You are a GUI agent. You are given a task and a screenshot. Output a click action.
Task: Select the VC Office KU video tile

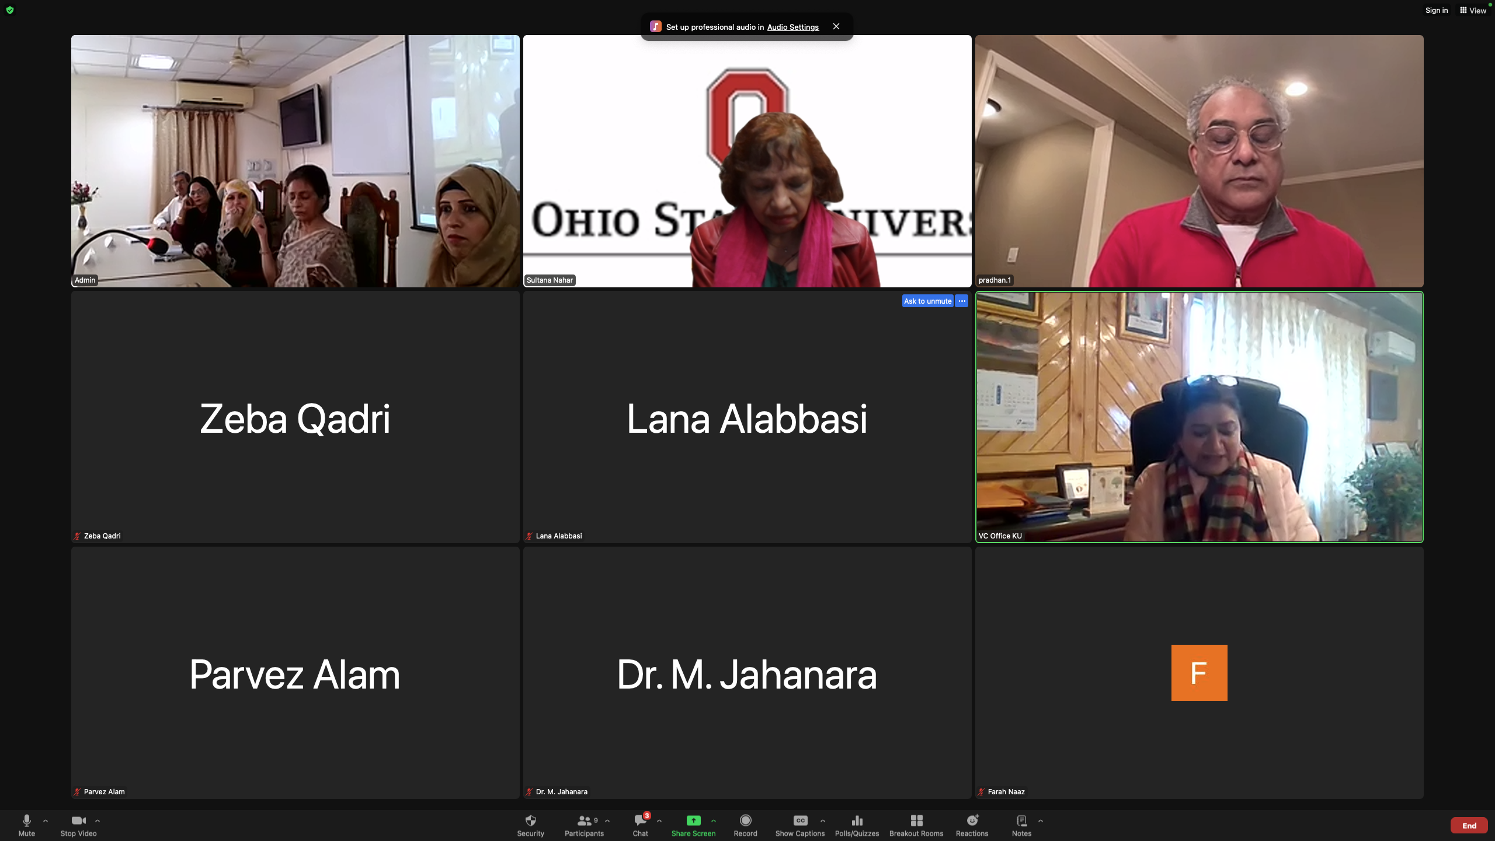pos(1199,417)
